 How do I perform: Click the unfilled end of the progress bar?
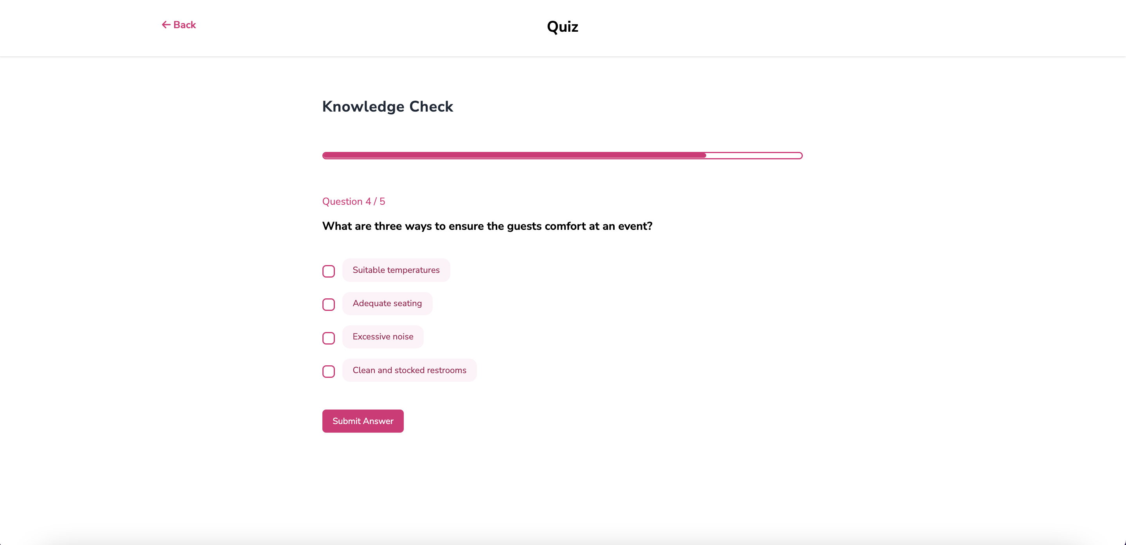[754, 155]
